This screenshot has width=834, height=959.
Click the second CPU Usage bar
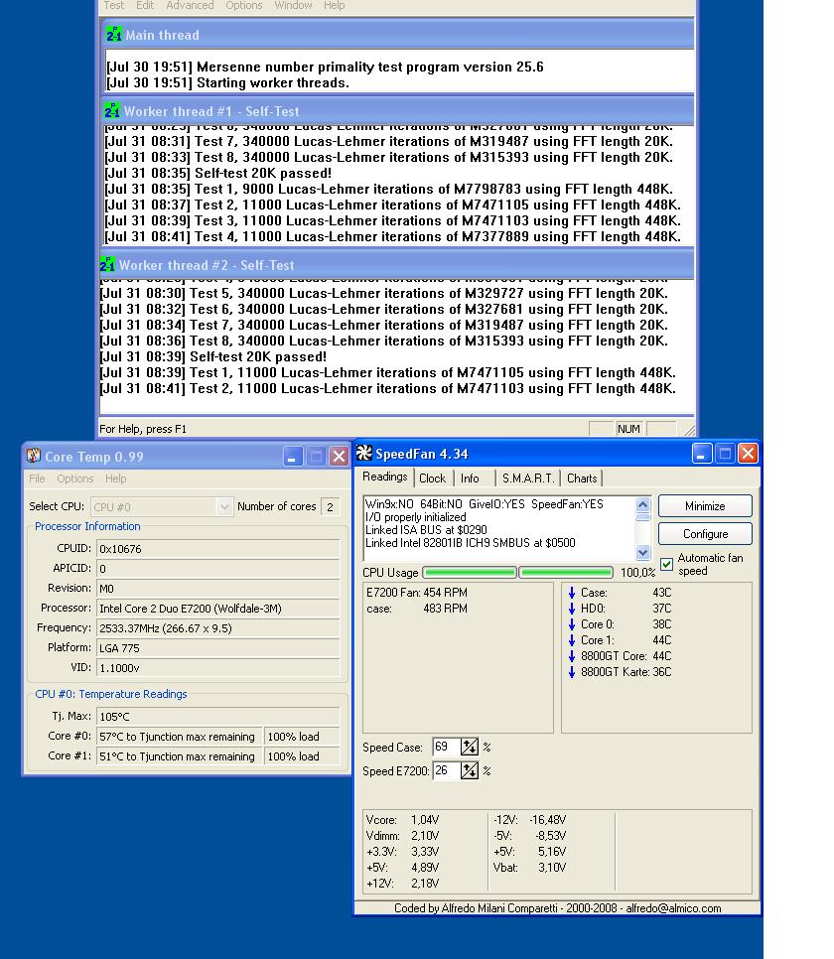tap(566, 573)
